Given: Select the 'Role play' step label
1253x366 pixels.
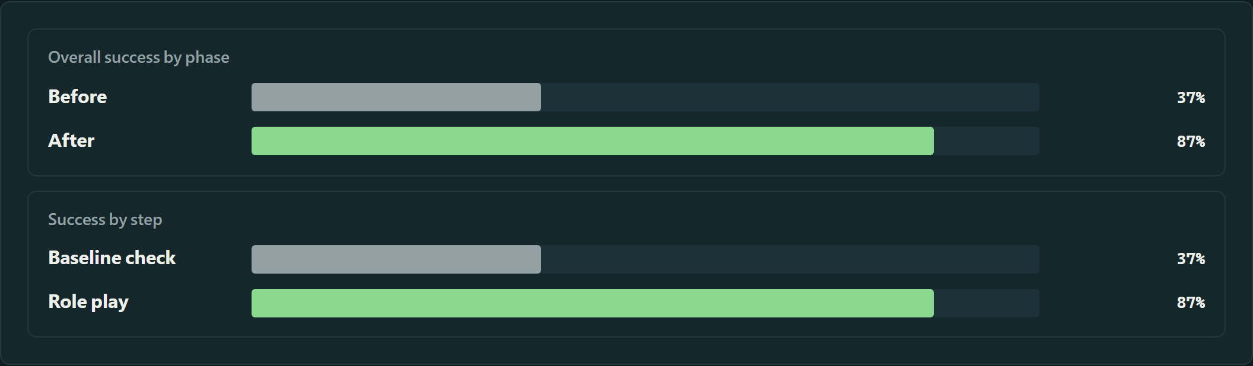Looking at the screenshot, I should tap(88, 302).
